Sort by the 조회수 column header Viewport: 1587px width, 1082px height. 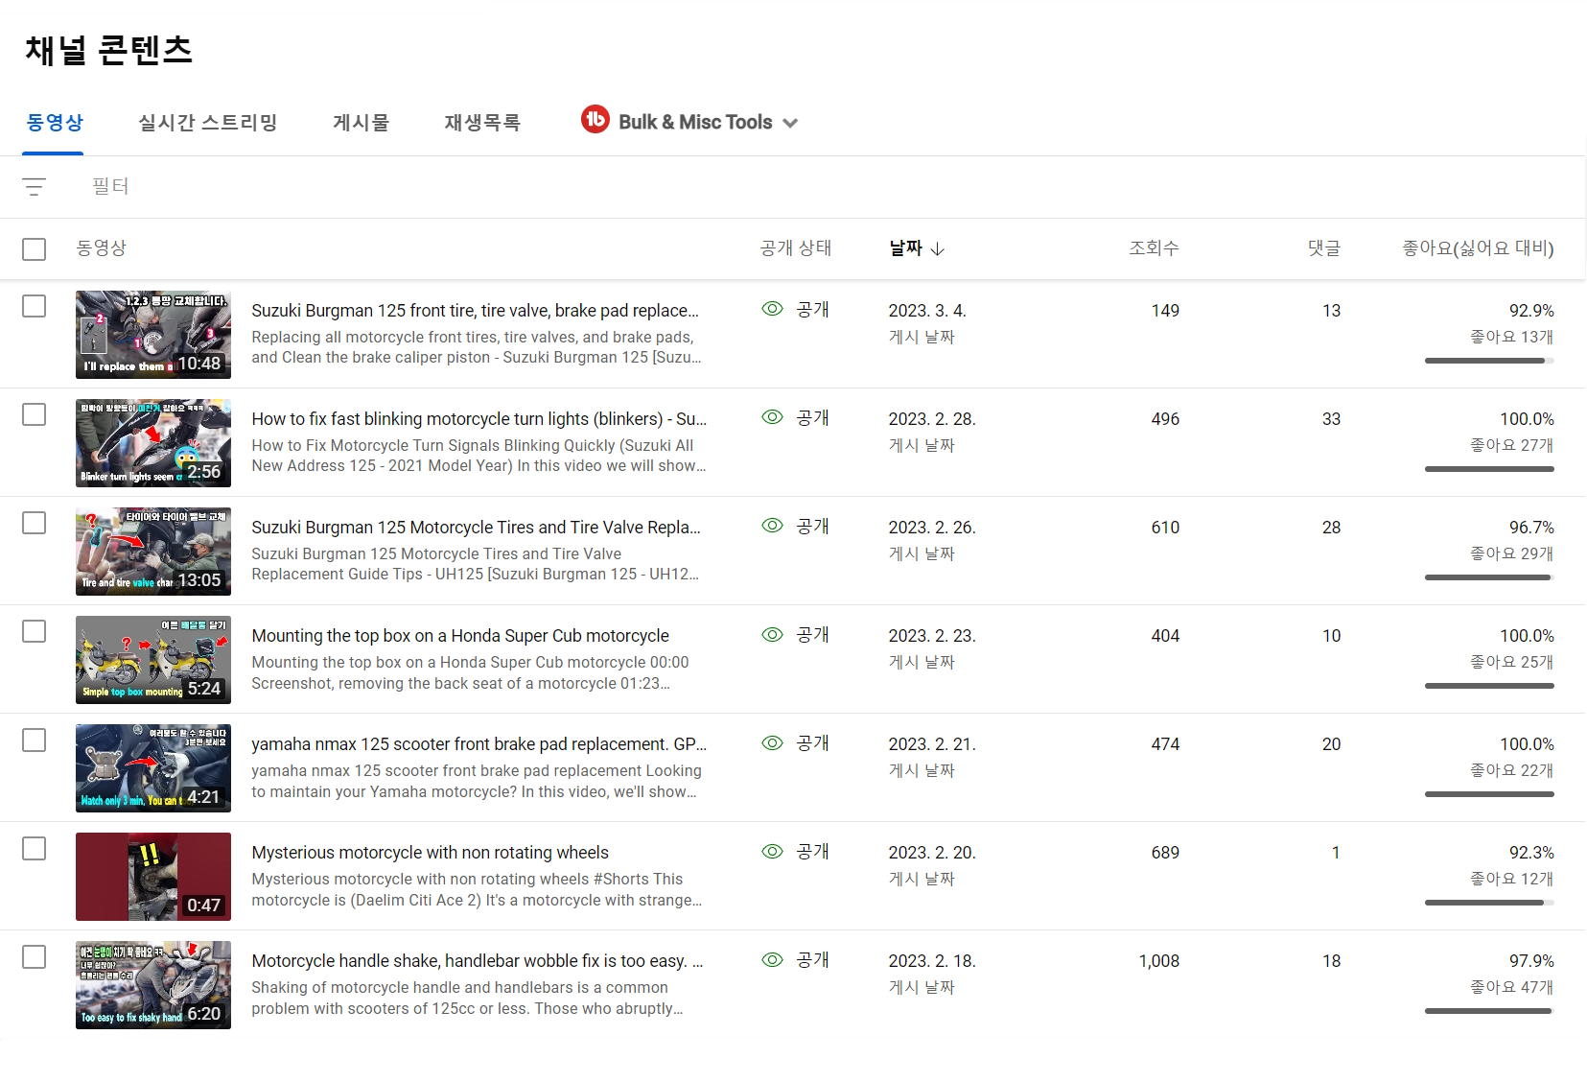click(1154, 248)
